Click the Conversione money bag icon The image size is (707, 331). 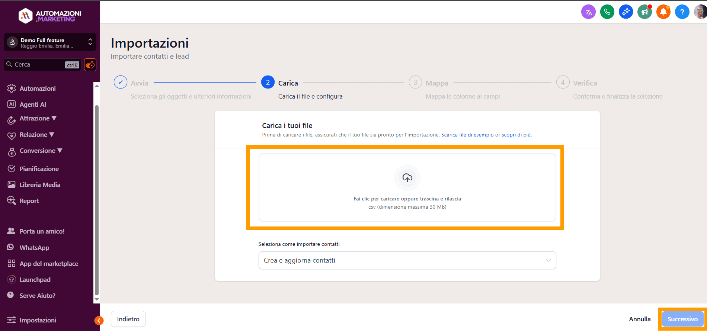(12, 151)
